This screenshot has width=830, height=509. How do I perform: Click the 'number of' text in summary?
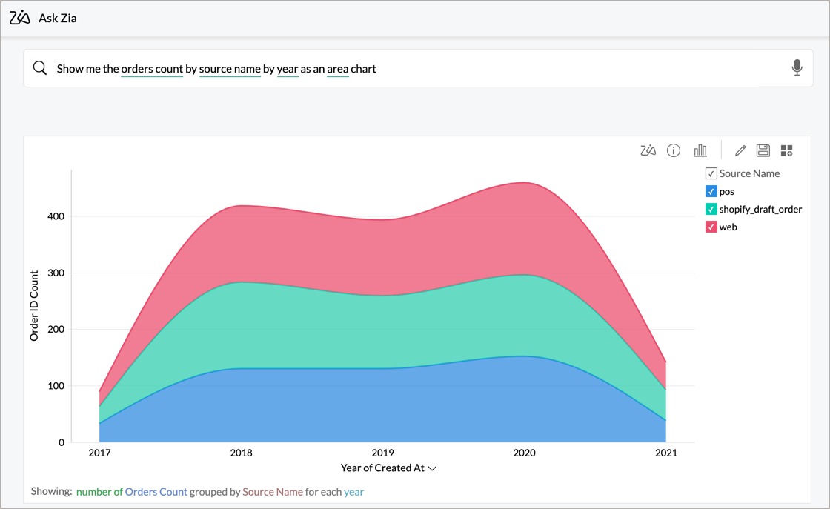[x=99, y=491]
